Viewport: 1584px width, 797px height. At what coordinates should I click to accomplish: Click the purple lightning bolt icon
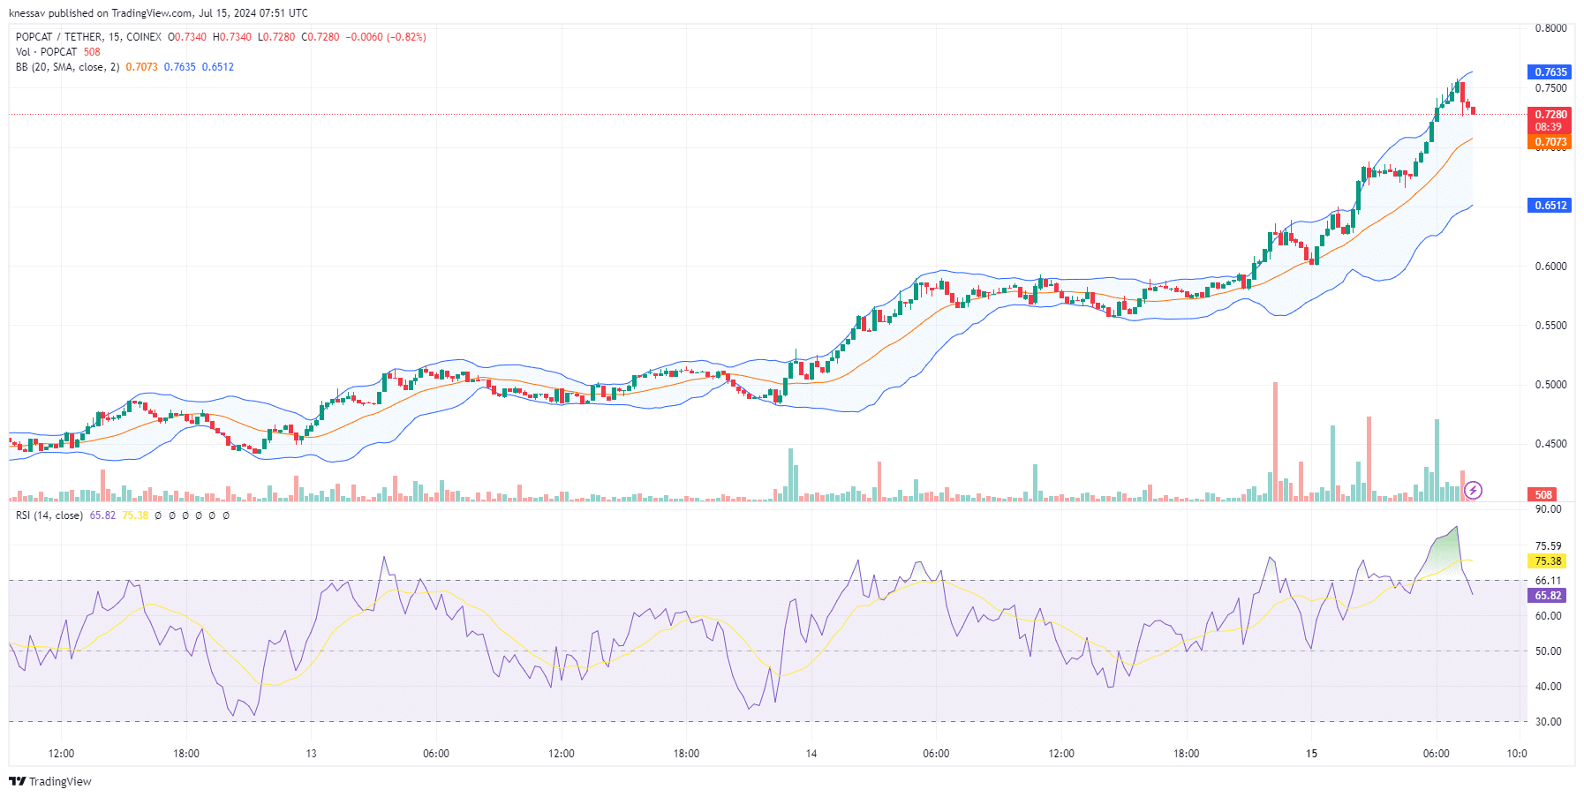[1473, 490]
